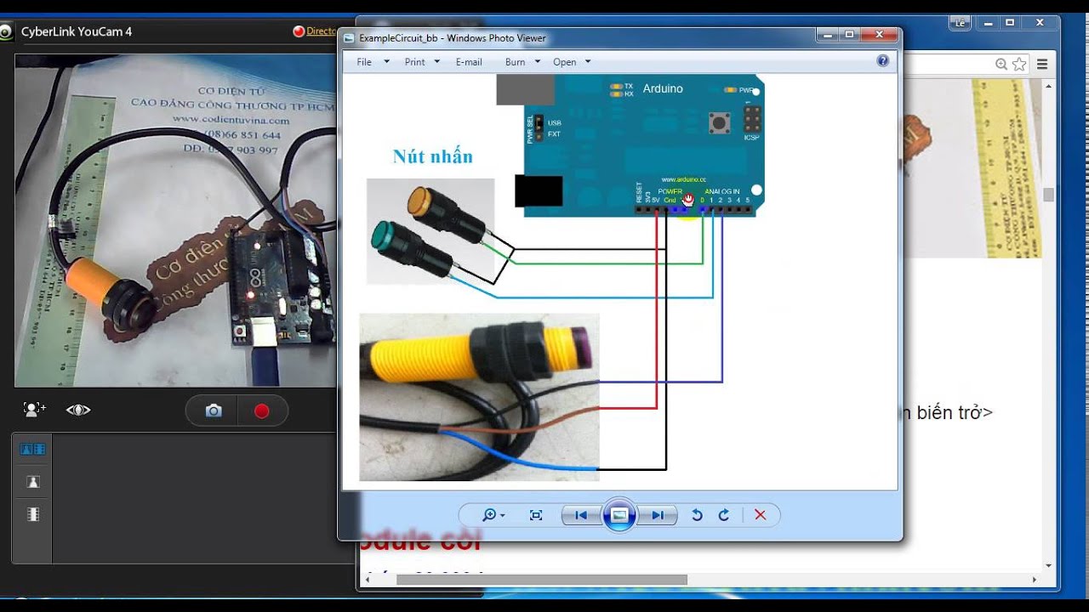Click the Photo Viewer title bar icon

pos(349,37)
